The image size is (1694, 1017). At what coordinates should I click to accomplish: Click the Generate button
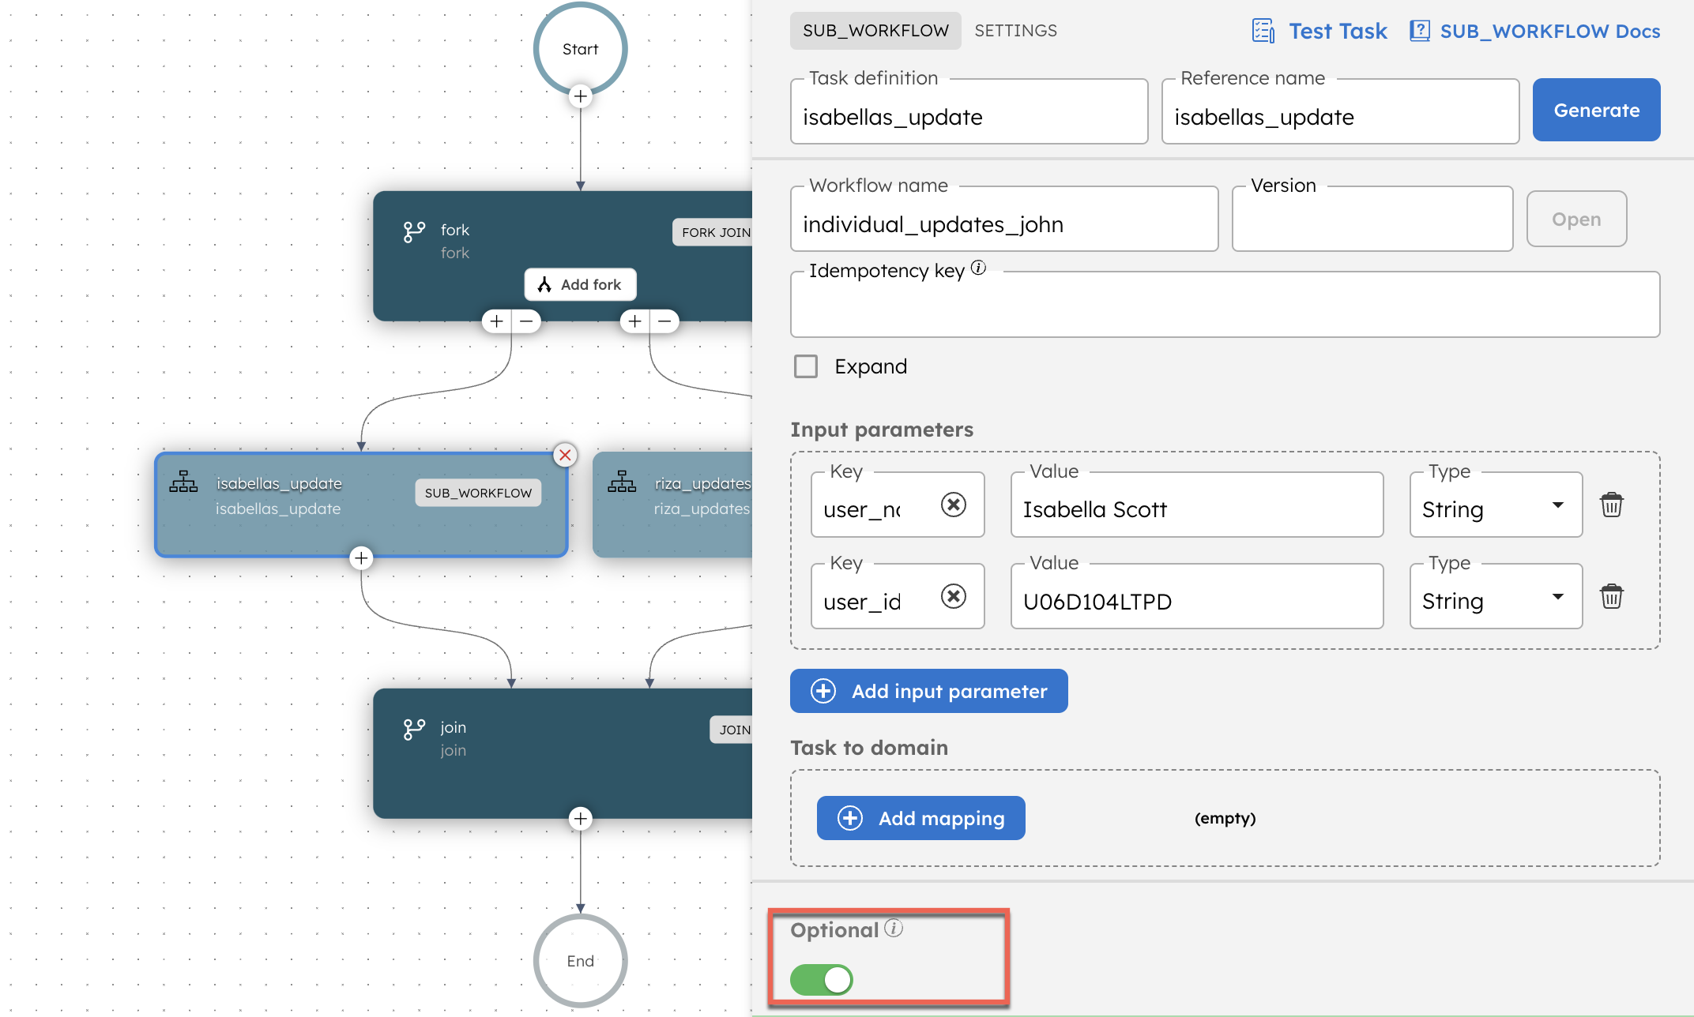coord(1596,110)
